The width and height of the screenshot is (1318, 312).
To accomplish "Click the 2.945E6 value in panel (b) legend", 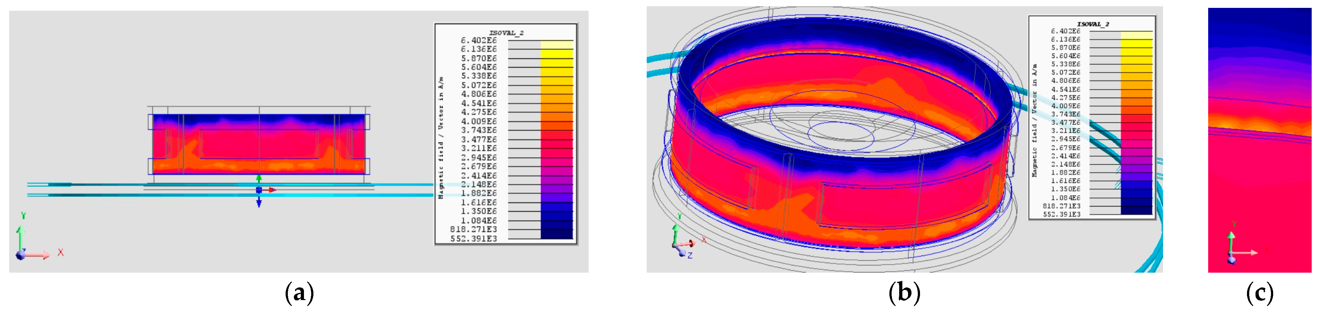I will pyautogui.click(x=1066, y=139).
